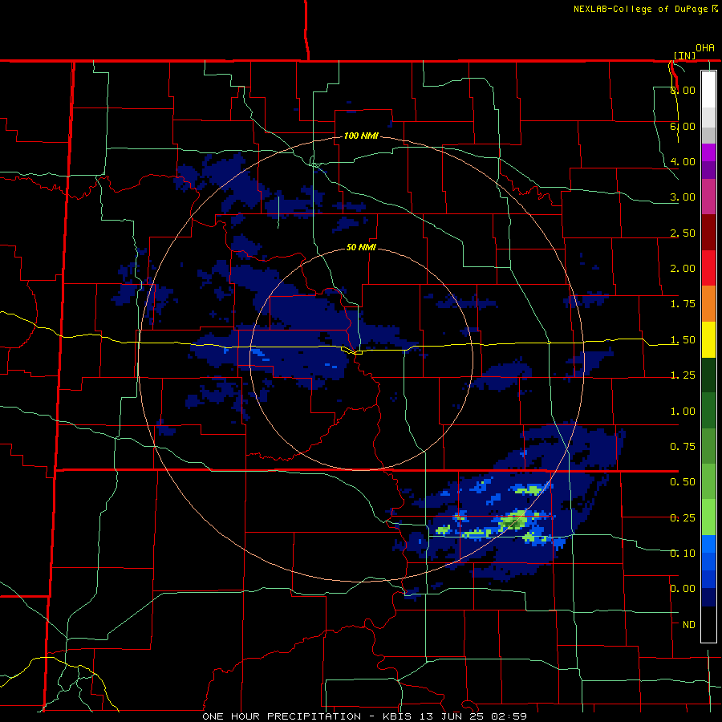Click the OHA product label
Screen dimensions: 722x722
[705, 48]
